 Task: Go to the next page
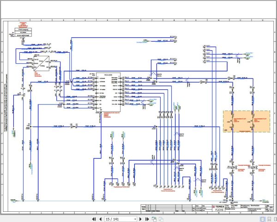coord(141,219)
